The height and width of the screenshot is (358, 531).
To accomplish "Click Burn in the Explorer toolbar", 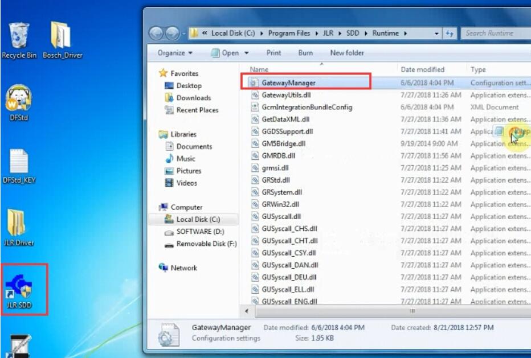I will coord(305,53).
